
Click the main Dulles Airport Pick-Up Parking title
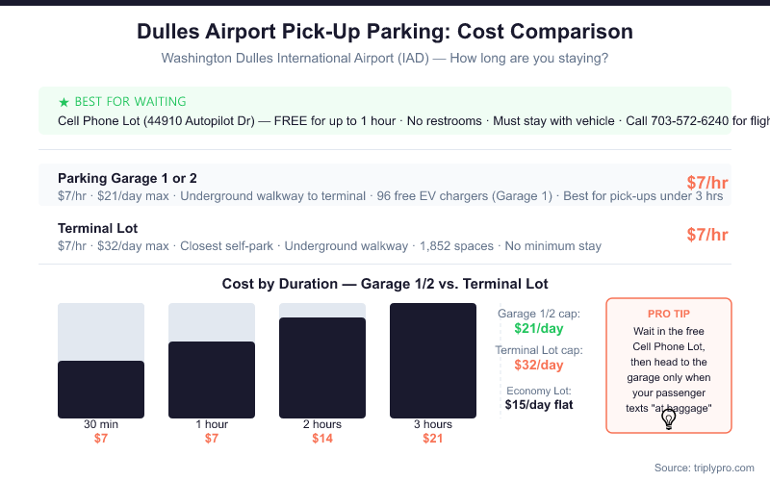[x=385, y=31]
